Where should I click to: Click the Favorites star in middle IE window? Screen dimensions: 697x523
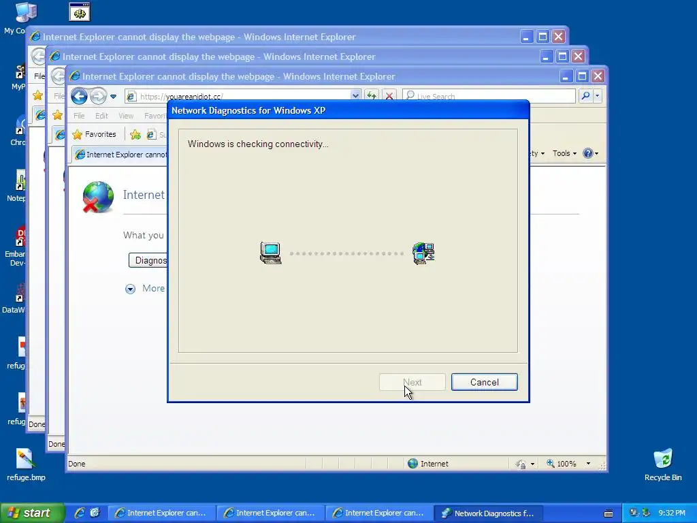point(57,115)
